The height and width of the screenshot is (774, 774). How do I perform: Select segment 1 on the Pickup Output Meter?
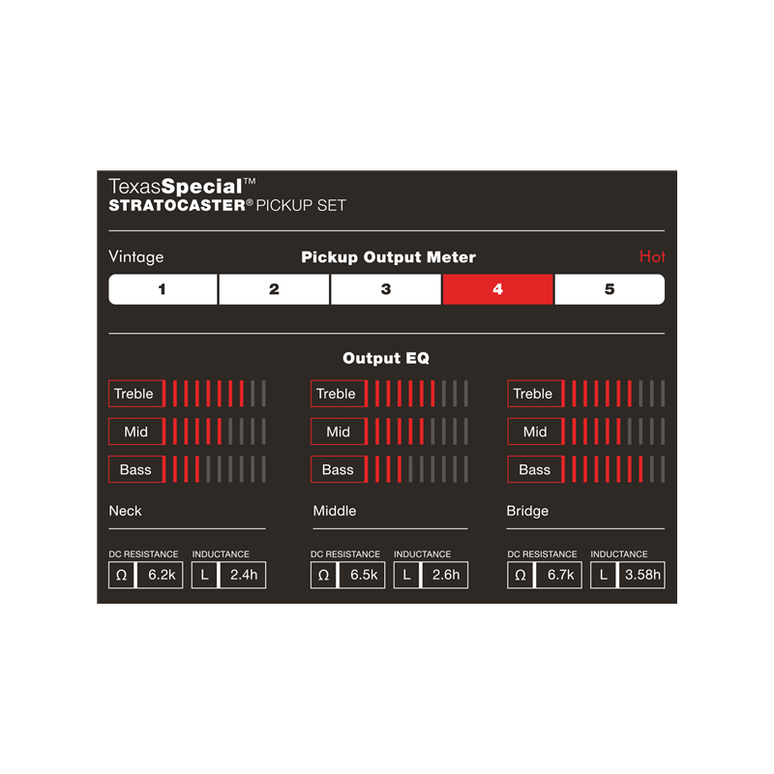click(163, 289)
